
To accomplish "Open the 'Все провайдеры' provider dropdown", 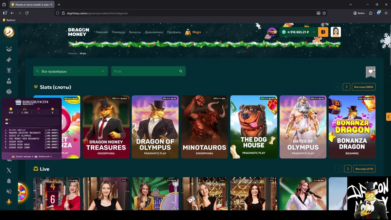I will point(70,71).
